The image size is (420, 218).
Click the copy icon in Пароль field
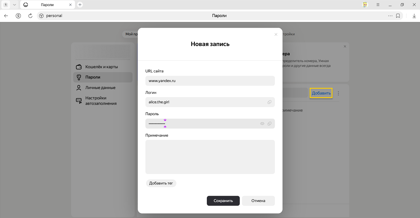(269, 124)
